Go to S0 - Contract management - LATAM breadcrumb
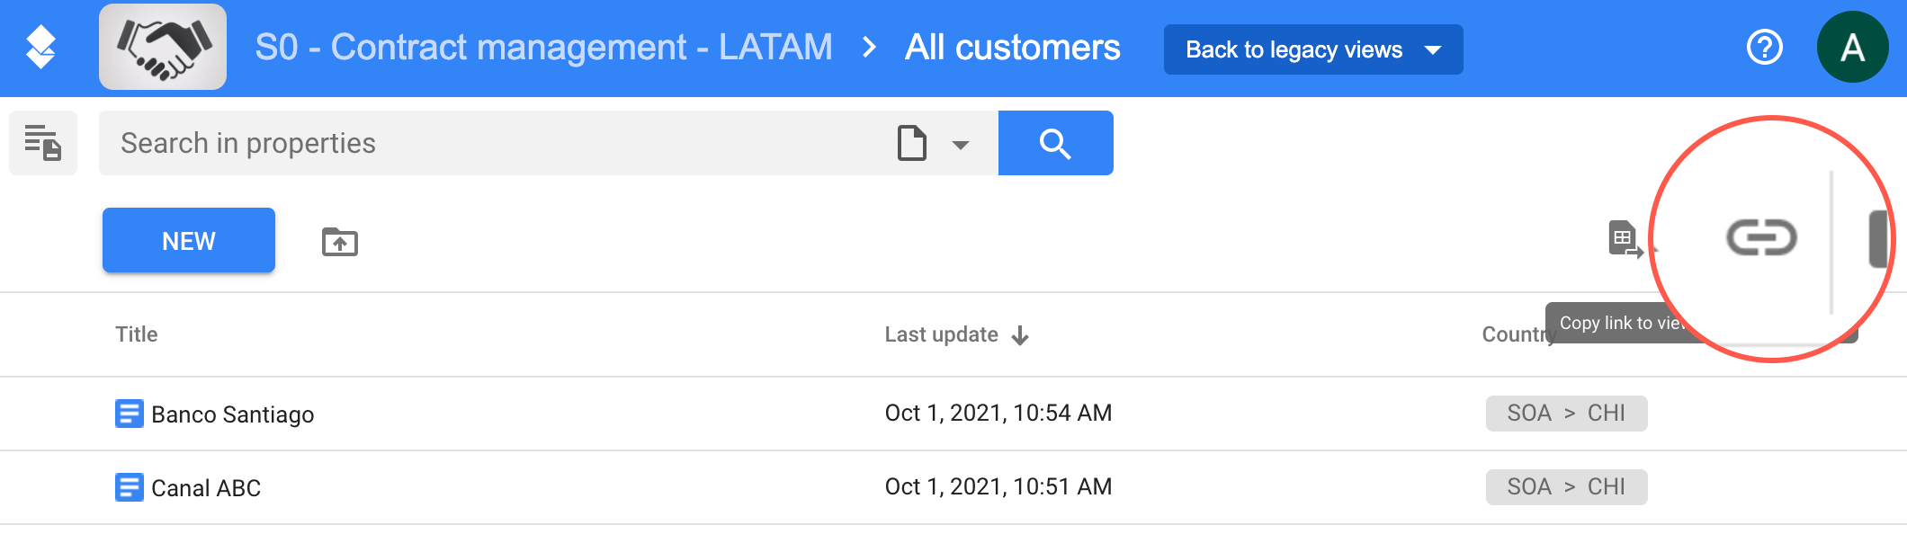The image size is (1907, 534). (x=544, y=47)
